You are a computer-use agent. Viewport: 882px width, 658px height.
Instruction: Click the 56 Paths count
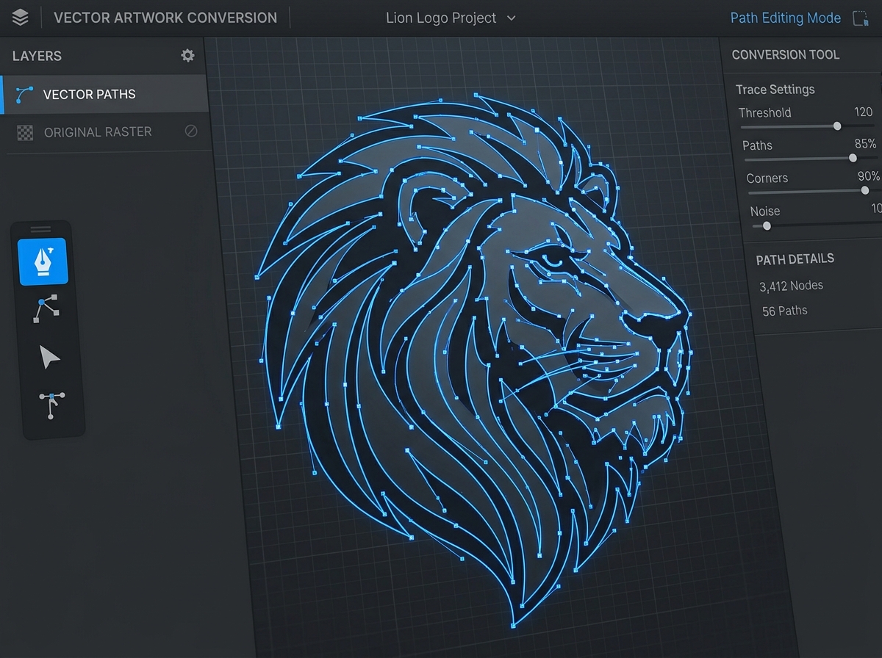click(x=785, y=311)
